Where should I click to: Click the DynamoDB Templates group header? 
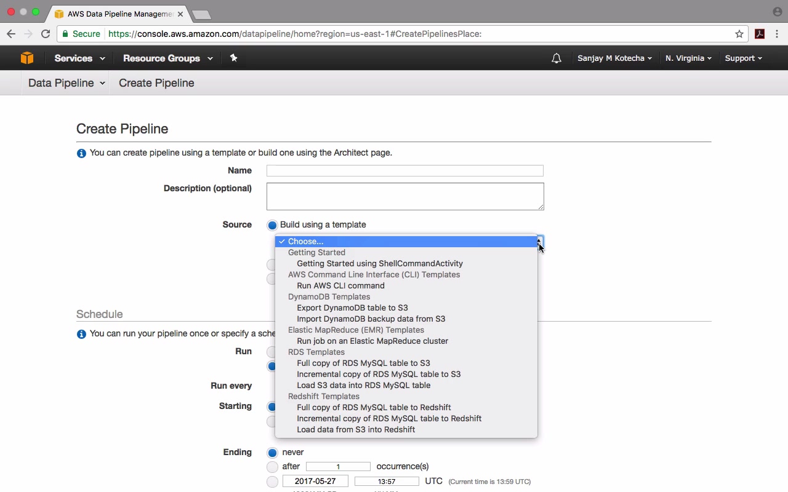coord(329,297)
